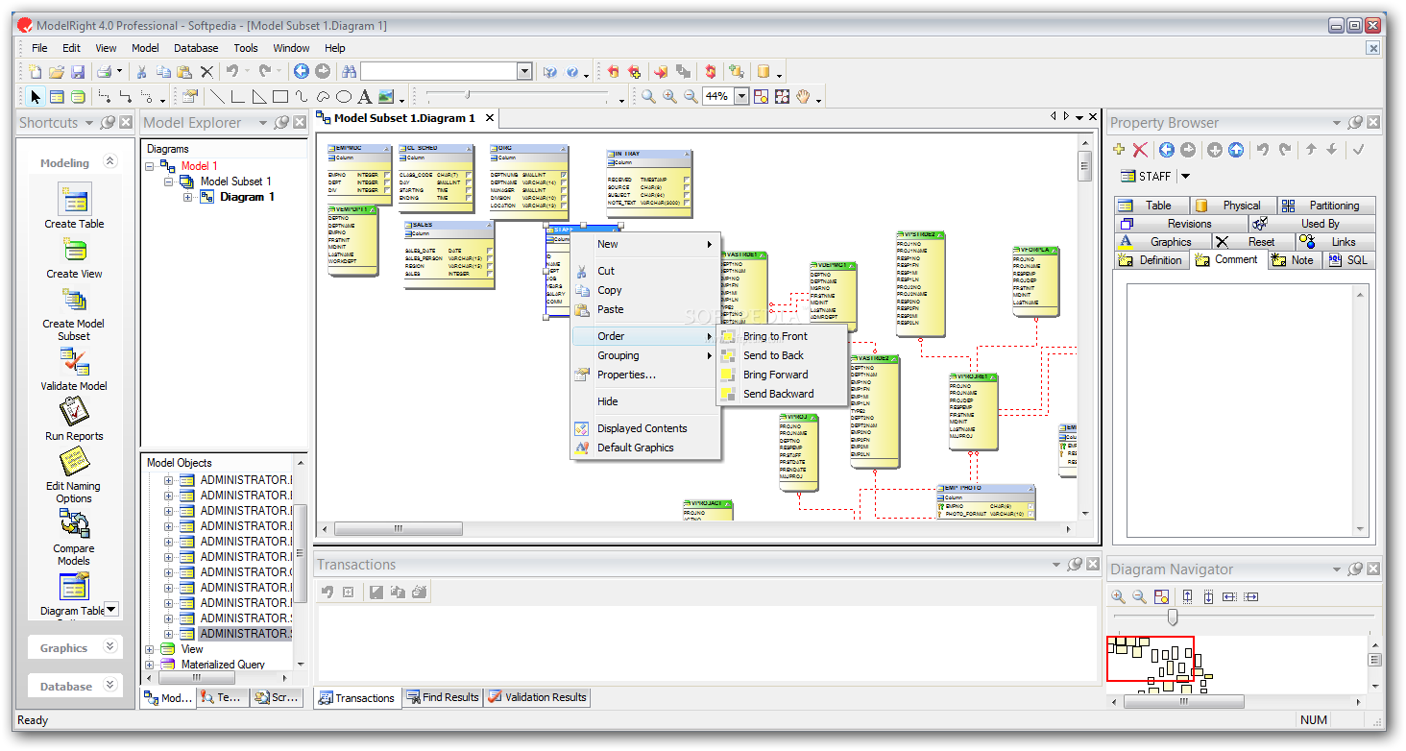Select the diagonal line drawing tool
Screen dimensions: 1406x751
click(x=217, y=96)
